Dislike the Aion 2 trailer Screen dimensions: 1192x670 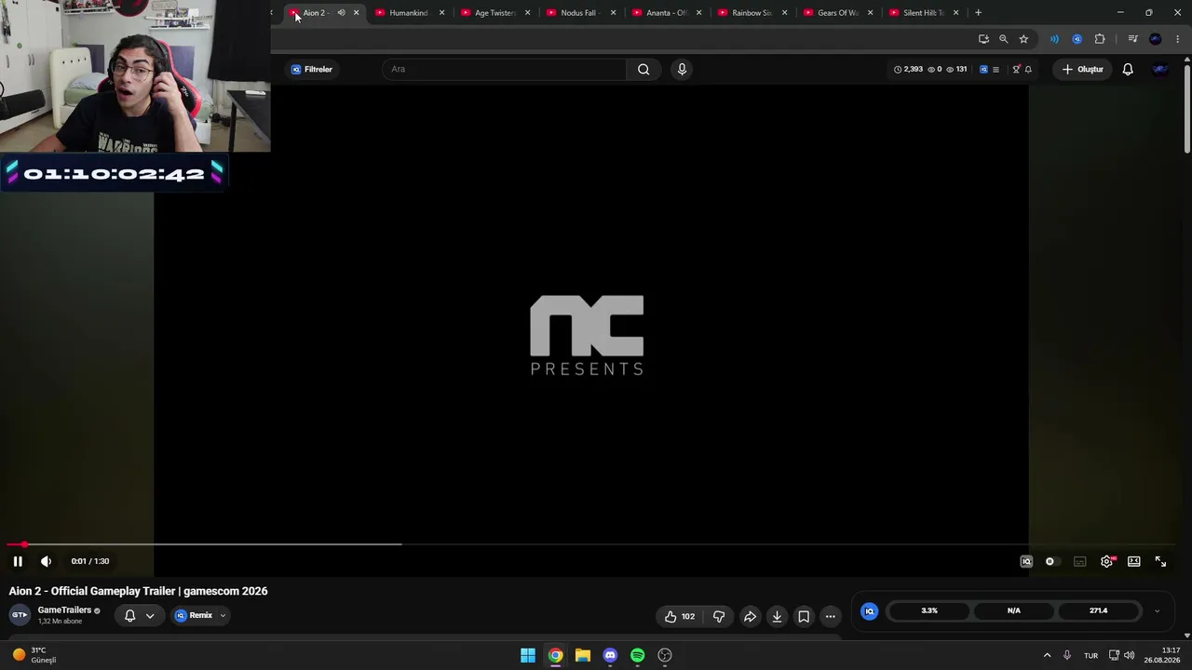(719, 616)
